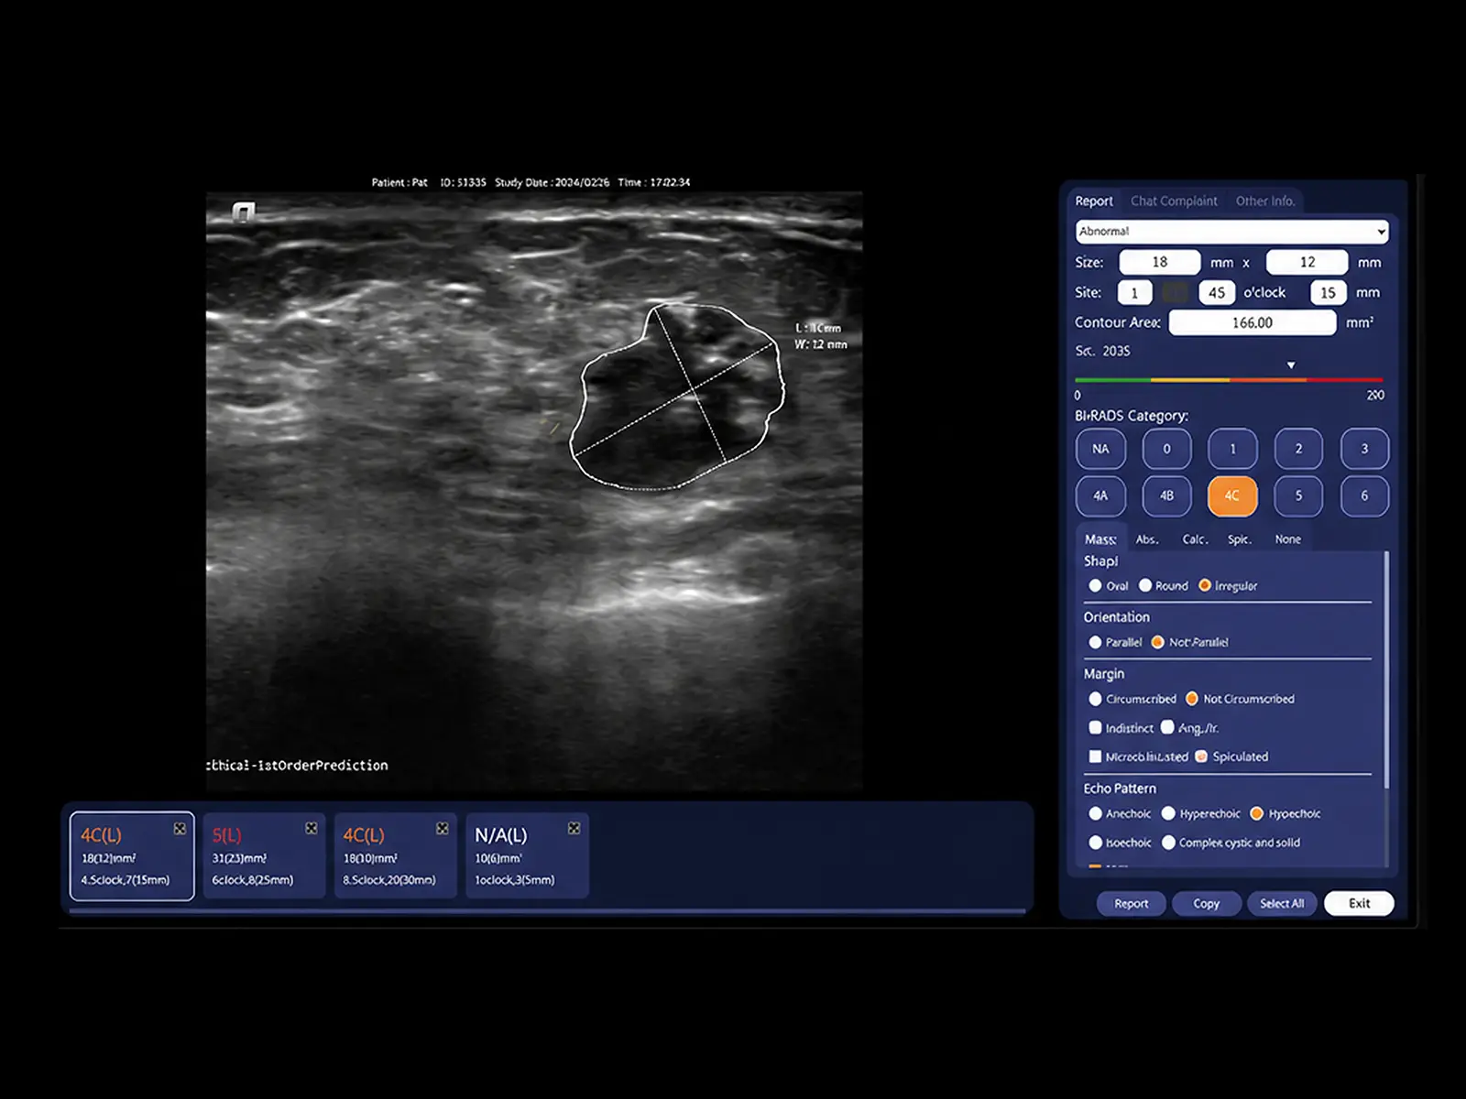The image size is (1466, 1099).
Task: Open the Abnormal dropdown
Action: pyautogui.click(x=1231, y=231)
